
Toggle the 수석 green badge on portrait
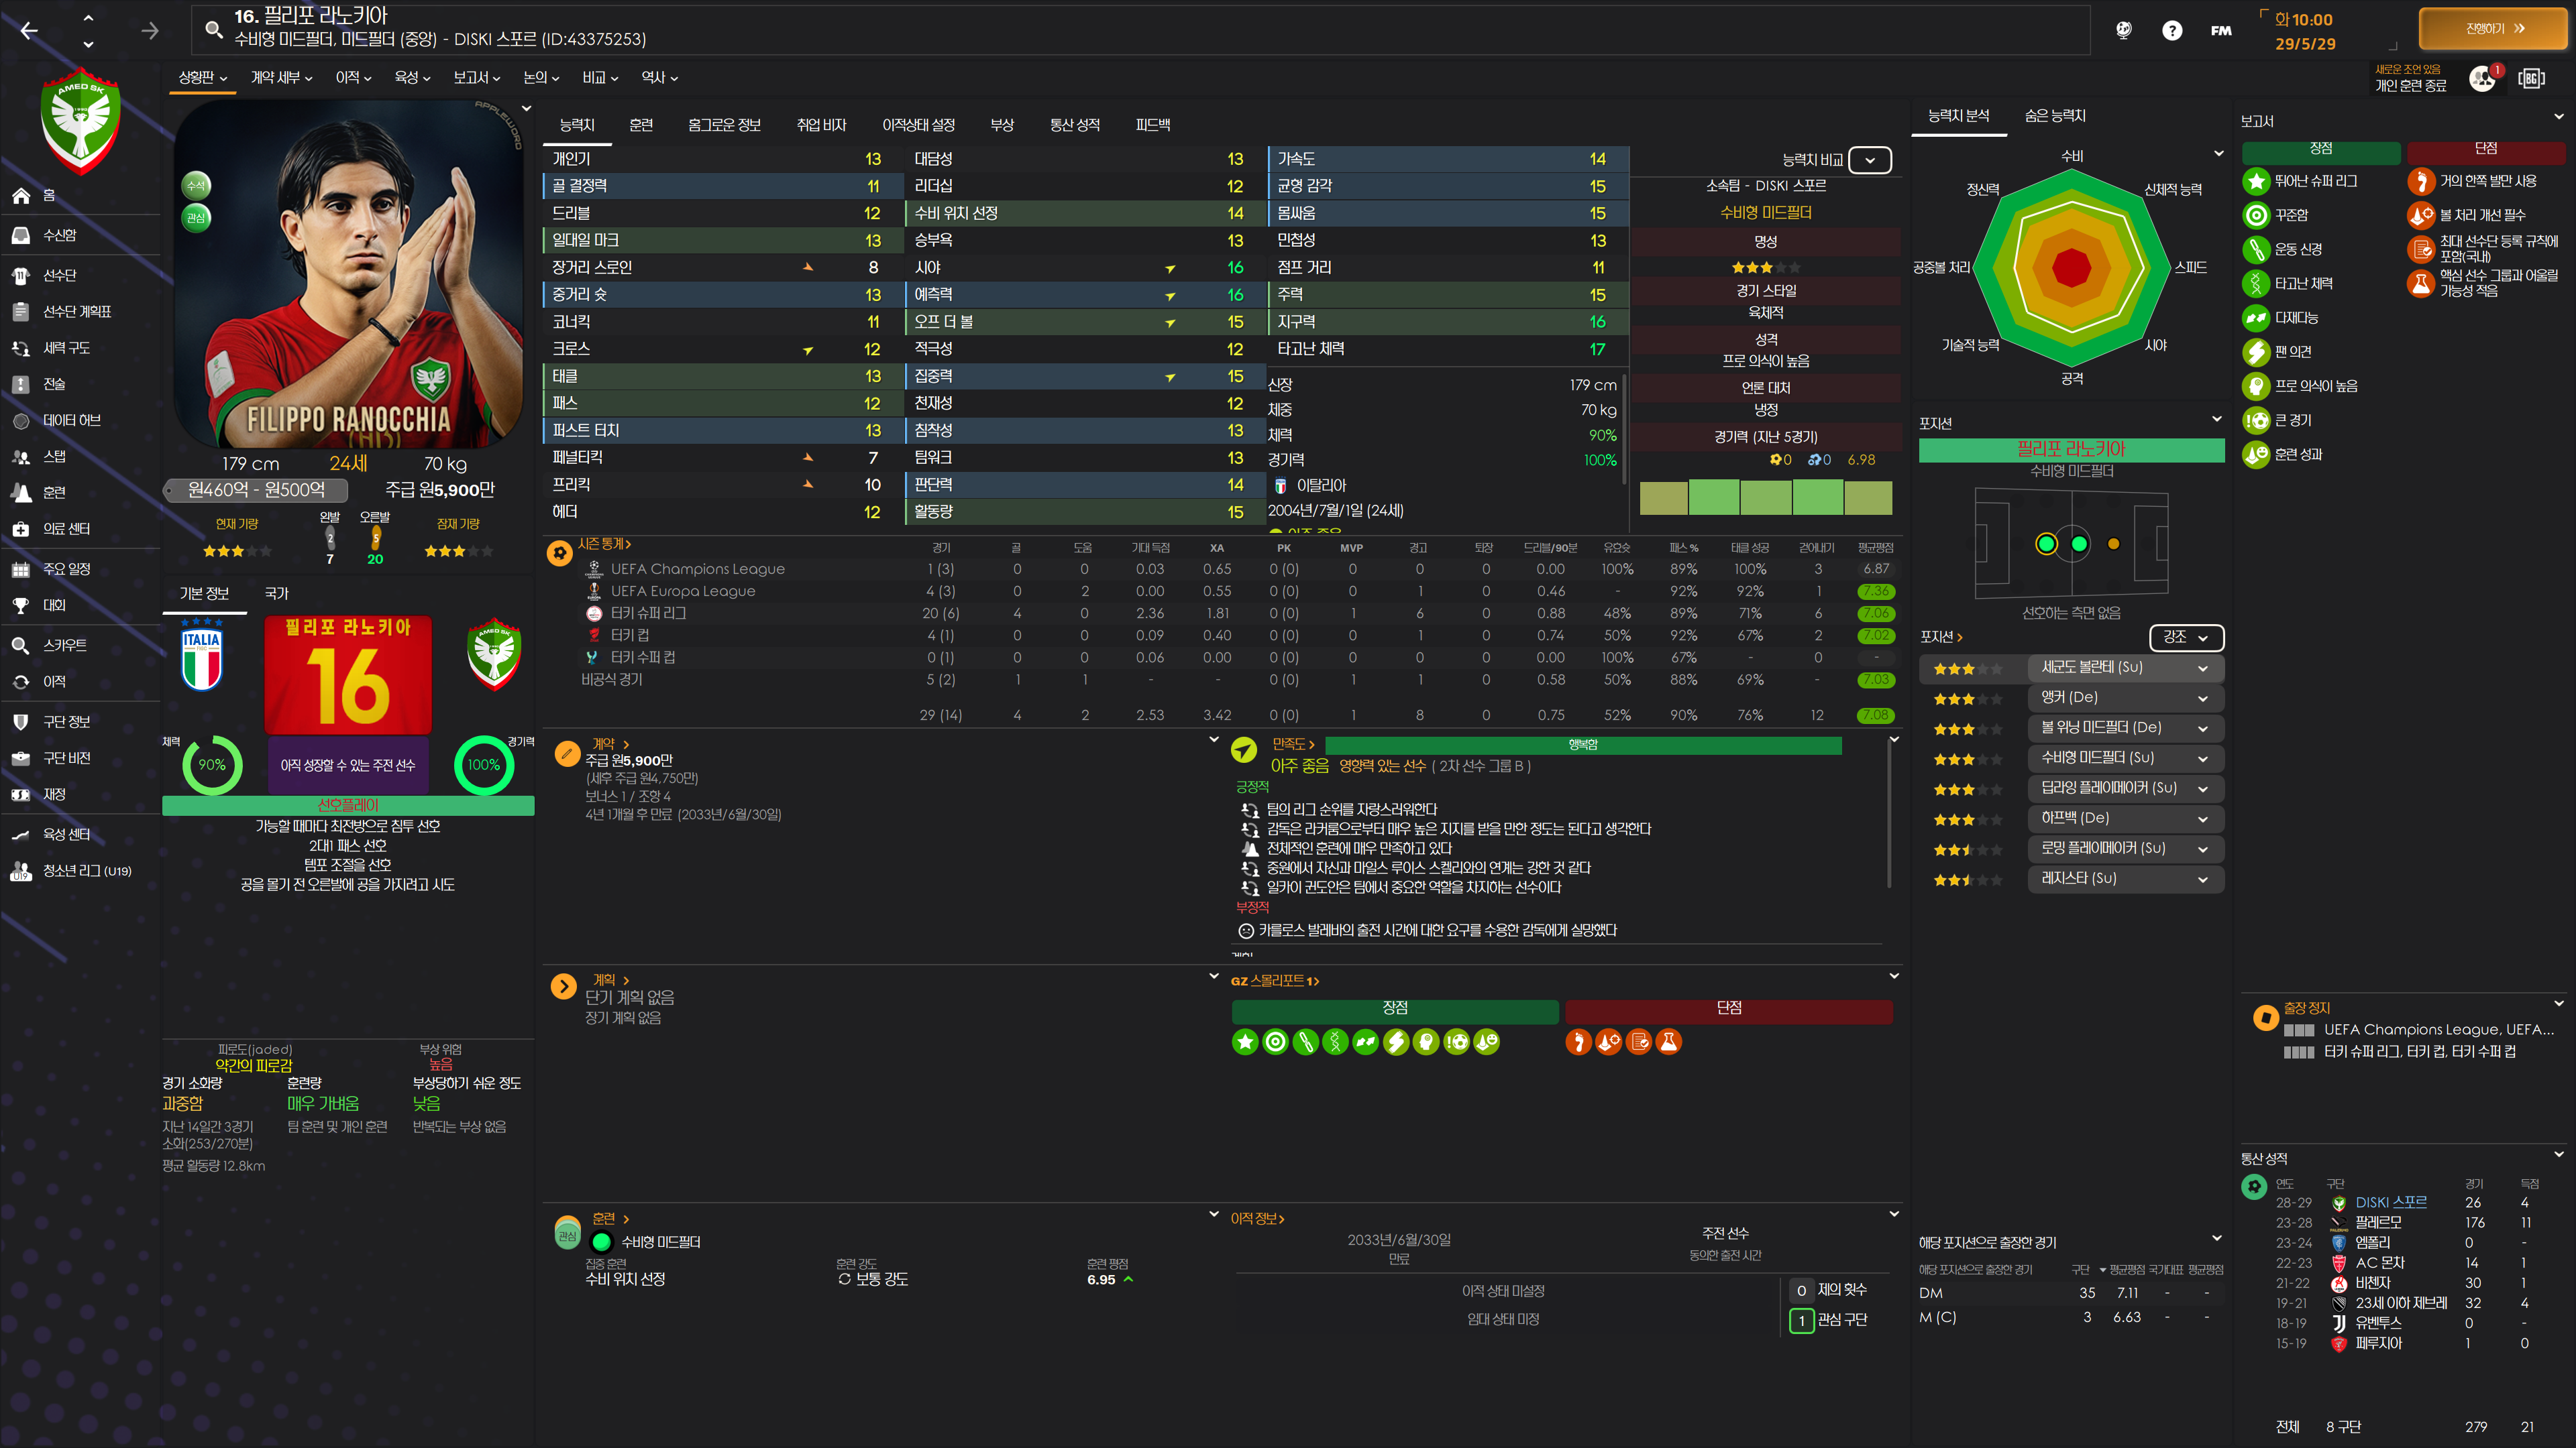tap(196, 186)
